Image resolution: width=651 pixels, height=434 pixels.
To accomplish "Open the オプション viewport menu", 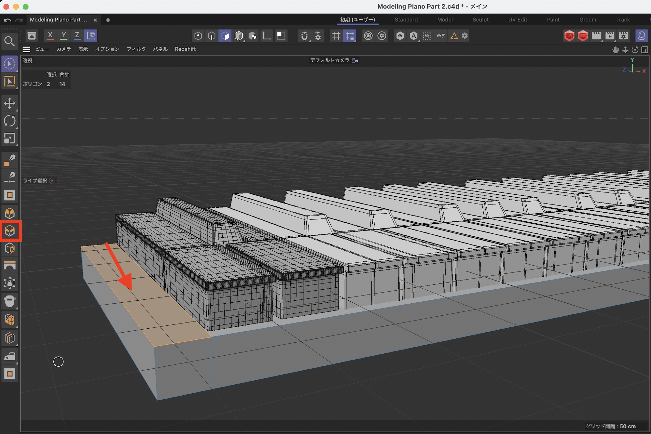I will (107, 49).
